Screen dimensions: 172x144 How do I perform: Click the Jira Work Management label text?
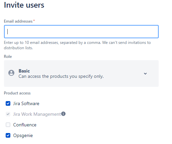click(37, 114)
